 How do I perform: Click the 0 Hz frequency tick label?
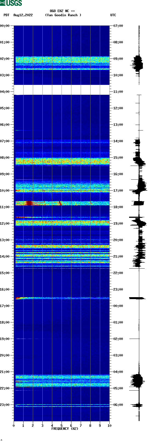14,426
